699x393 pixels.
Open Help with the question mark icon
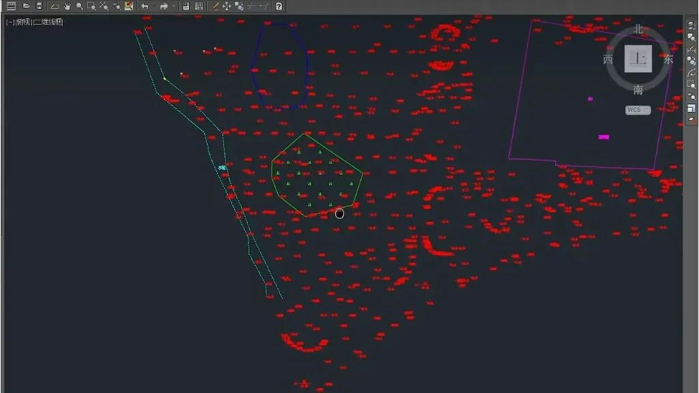coord(279,6)
